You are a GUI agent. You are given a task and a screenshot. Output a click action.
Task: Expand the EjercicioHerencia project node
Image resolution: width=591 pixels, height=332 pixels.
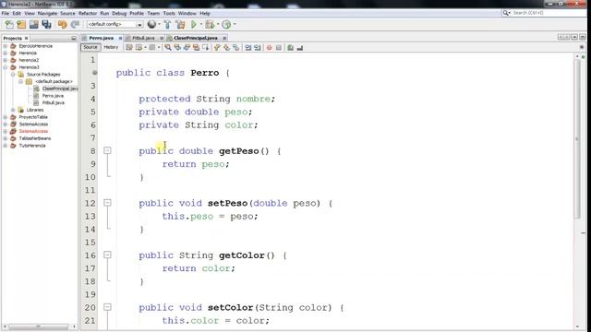[x=6, y=46]
